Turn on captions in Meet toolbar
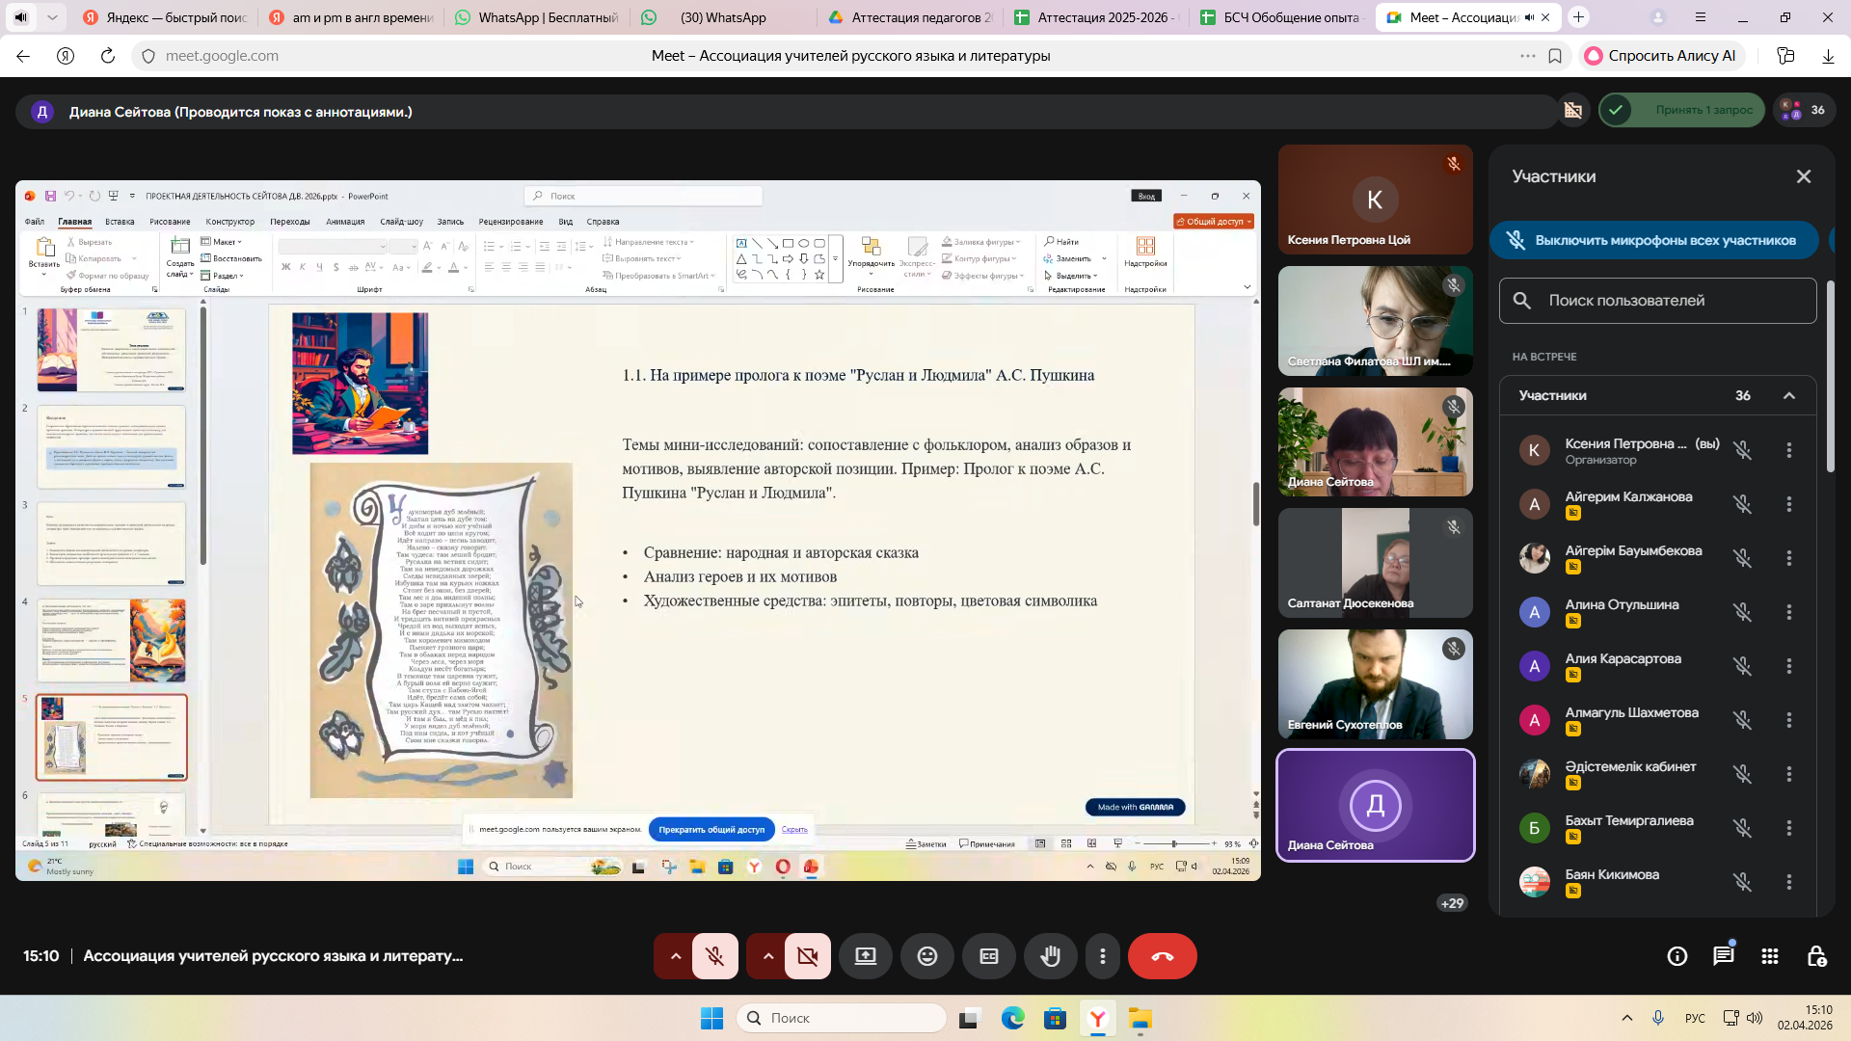Screen dimensions: 1851x1041 (x=988, y=956)
